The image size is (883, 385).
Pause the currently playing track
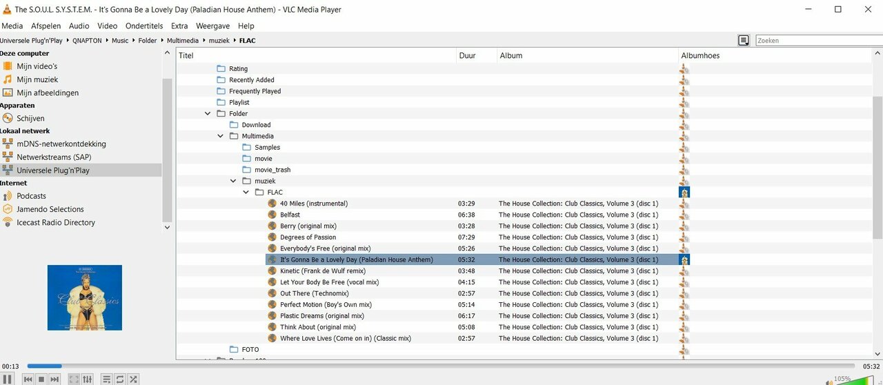coord(8,379)
